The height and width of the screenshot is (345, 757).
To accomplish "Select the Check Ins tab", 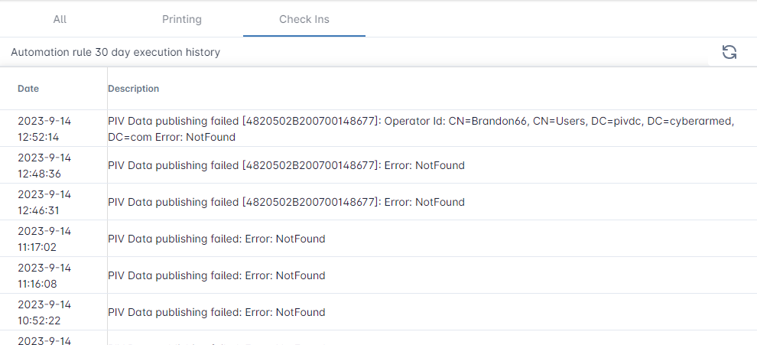I will point(304,19).
